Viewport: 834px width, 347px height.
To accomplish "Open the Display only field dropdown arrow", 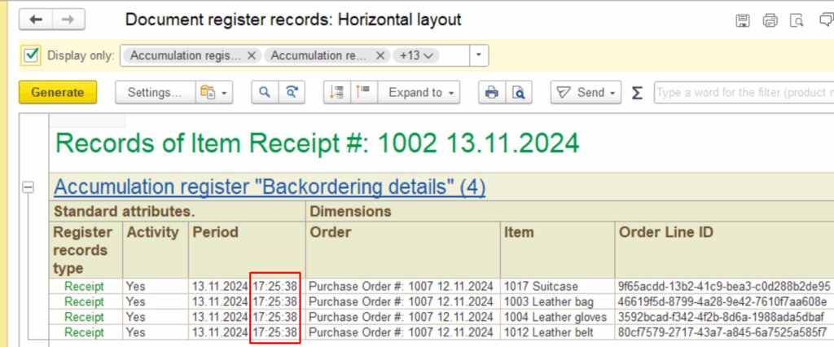I will click(479, 55).
